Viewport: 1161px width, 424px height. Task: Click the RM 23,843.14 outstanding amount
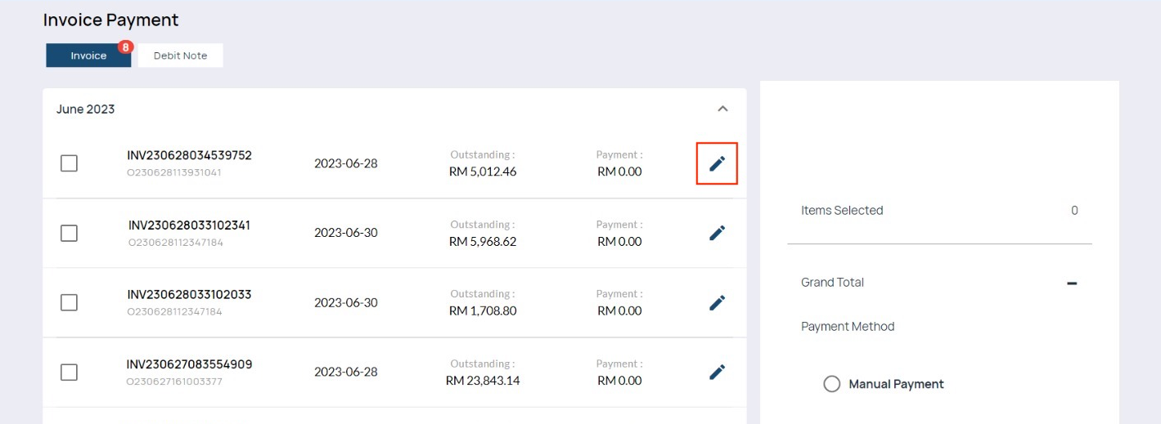point(483,380)
